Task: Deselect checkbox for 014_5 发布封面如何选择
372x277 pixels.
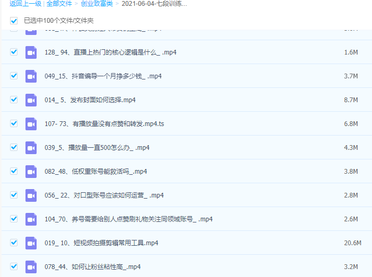Action: click(x=14, y=100)
